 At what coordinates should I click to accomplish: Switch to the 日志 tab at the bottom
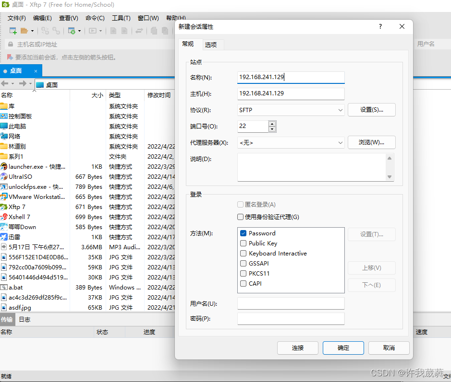click(x=25, y=319)
